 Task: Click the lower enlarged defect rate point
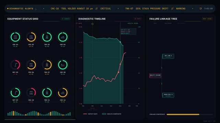(x=118, y=72)
